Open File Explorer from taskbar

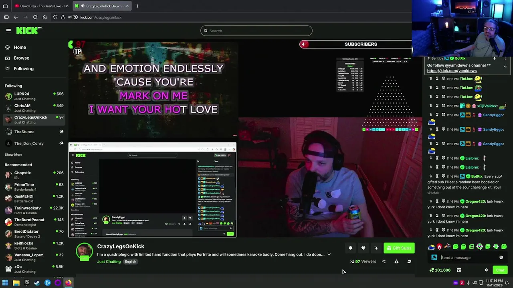pos(16,283)
